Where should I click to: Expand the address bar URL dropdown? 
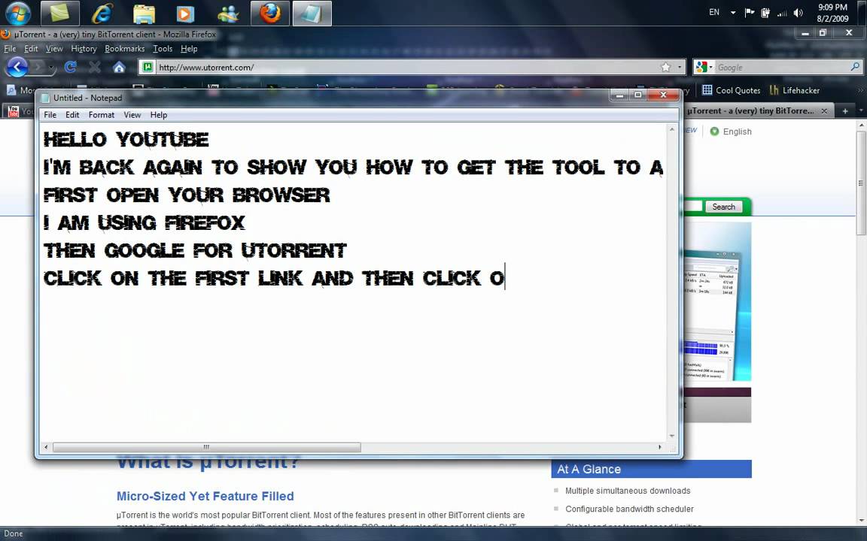(680, 68)
